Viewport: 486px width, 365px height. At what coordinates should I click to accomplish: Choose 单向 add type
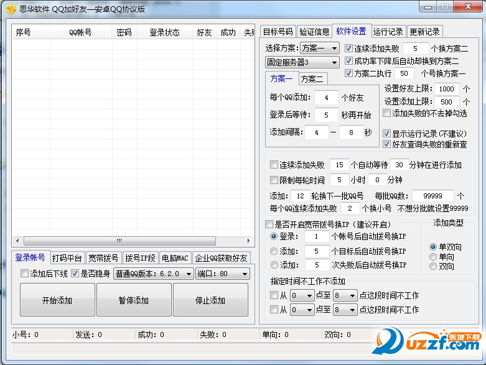tap(433, 257)
